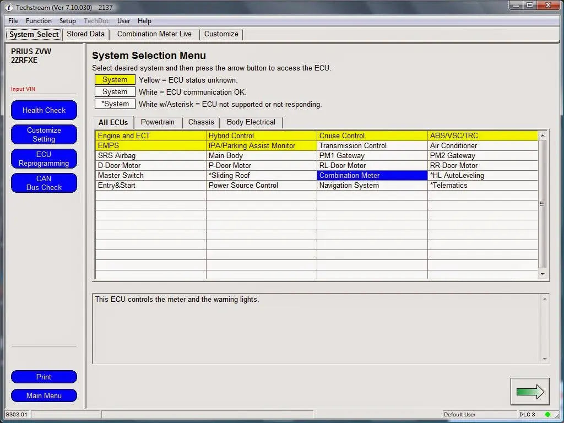Switch to the Powertrain ECU tab
564x423 pixels.
158,122
